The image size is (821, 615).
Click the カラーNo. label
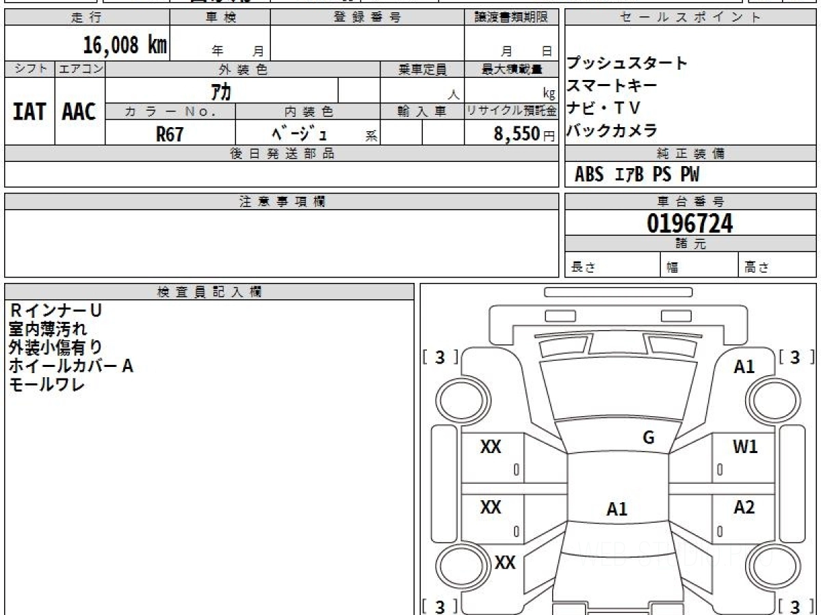pyautogui.click(x=170, y=111)
